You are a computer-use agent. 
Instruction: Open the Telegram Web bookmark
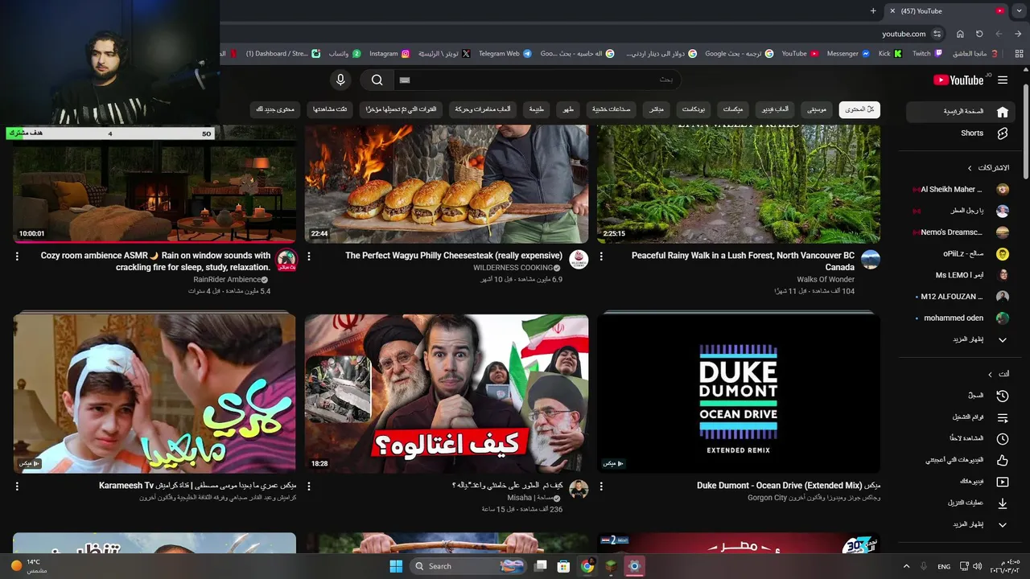point(505,54)
